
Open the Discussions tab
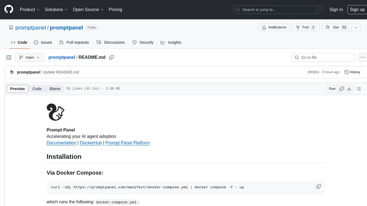[x=111, y=42]
